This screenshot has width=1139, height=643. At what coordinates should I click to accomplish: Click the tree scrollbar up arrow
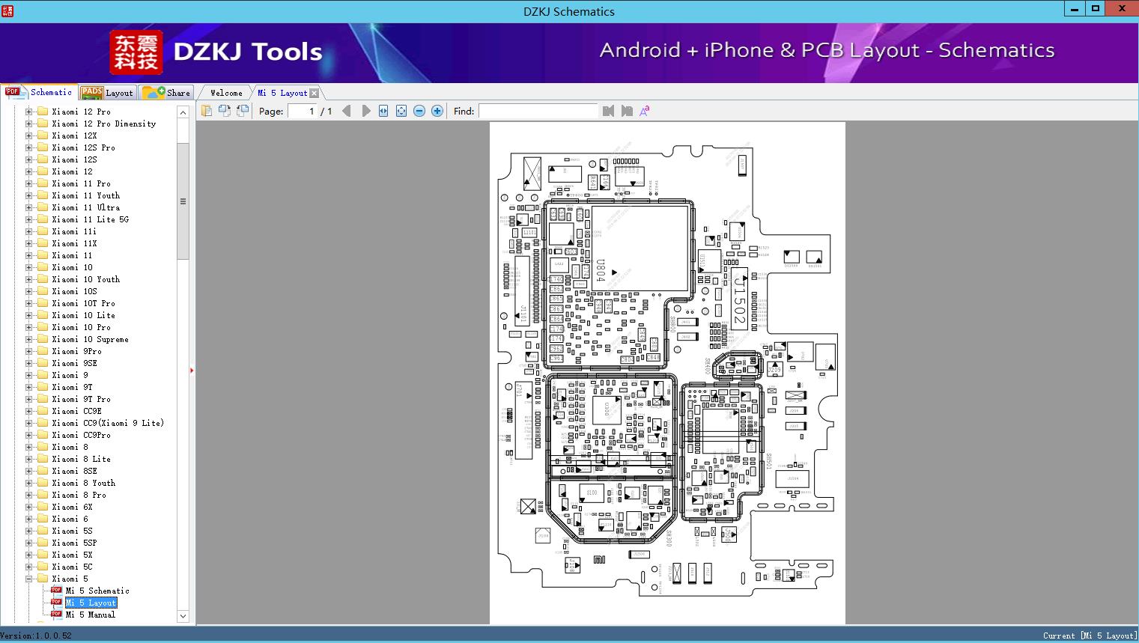coord(183,112)
